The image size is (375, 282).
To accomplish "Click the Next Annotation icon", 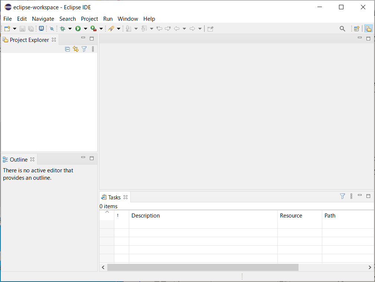I will [128, 29].
